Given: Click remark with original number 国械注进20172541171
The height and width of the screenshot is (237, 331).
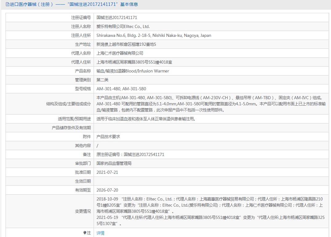Looking at the screenshot, I should pos(130,154).
